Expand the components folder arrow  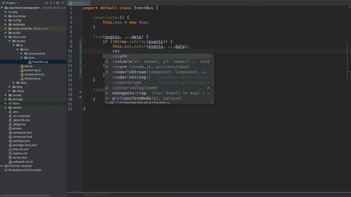[x=22, y=54]
